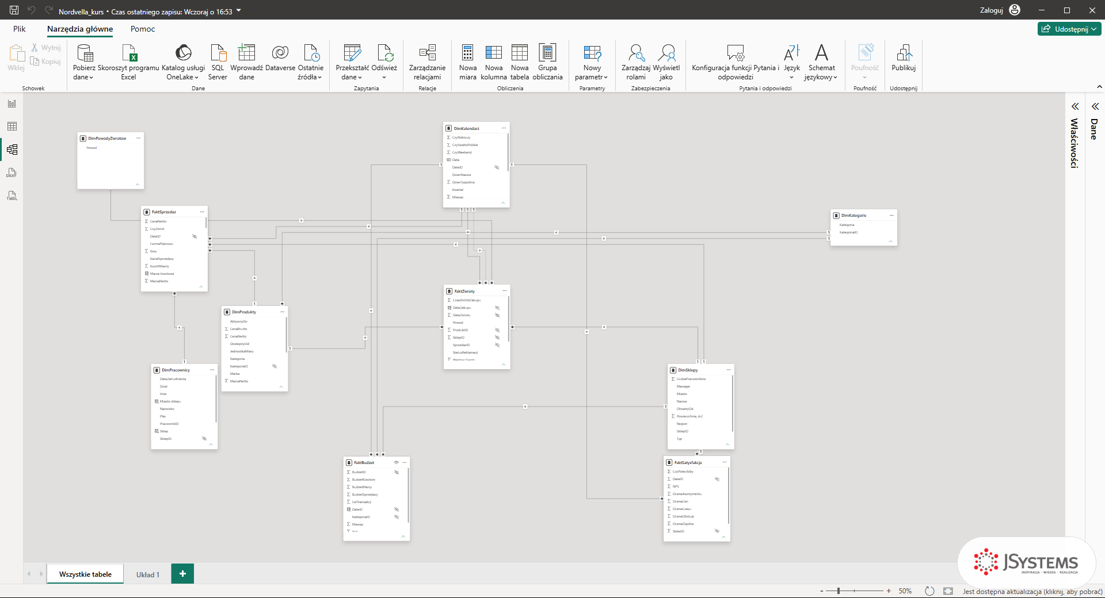Create a Nowa miara
The width and height of the screenshot is (1105, 598).
click(468, 62)
